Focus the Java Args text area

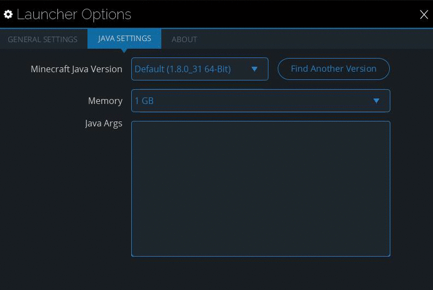point(261,189)
